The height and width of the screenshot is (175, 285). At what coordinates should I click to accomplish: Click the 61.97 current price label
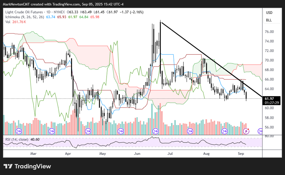[269, 99]
